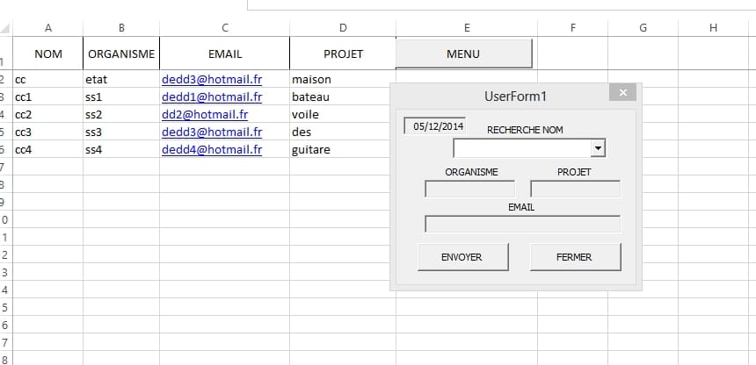
Task: Click the select-all corner triangle
Action: [x=6, y=29]
